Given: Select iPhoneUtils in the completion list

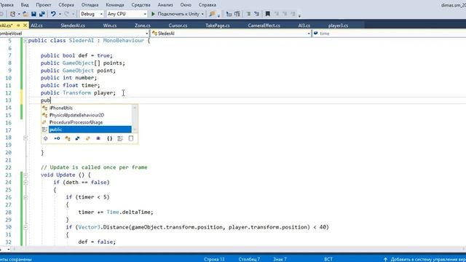Looking at the screenshot, I should tap(61, 108).
